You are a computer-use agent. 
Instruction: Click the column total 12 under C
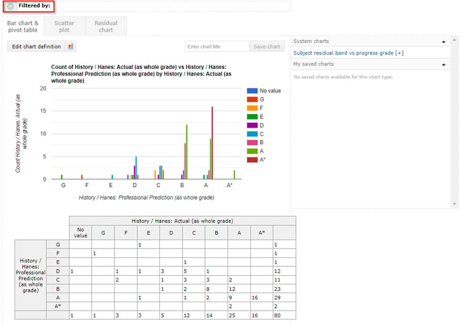[x=194, y=315]
